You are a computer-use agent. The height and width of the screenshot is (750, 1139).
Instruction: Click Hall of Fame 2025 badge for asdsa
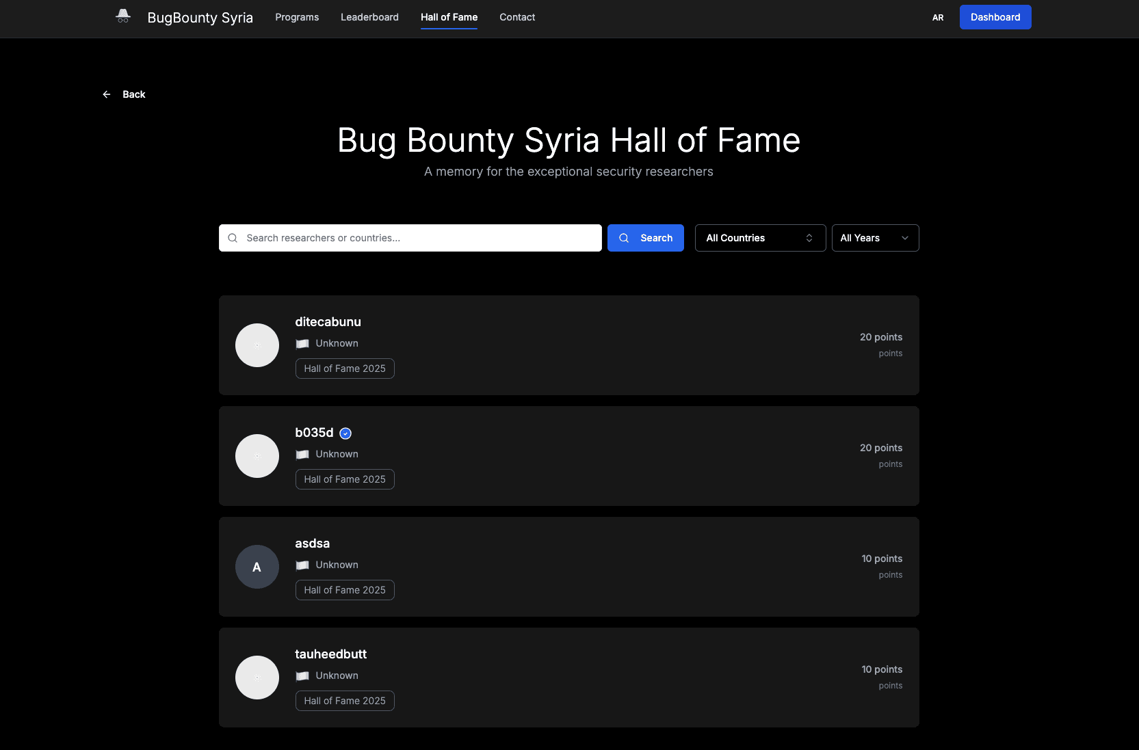345,590
